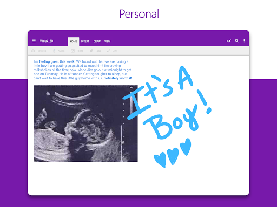Click the Personal heading text
This screenshot has width=277, height=207.
[139, 14]
